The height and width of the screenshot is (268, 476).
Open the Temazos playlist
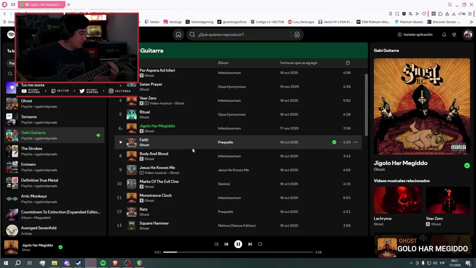click(x=55, y=119)
